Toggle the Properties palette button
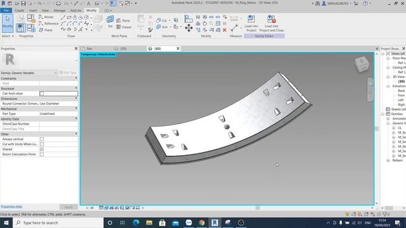 21,28
